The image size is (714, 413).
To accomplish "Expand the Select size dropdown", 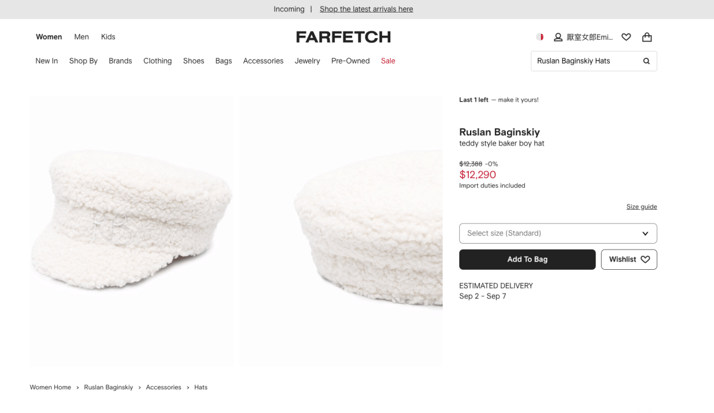I will click(x=558, y=234).
